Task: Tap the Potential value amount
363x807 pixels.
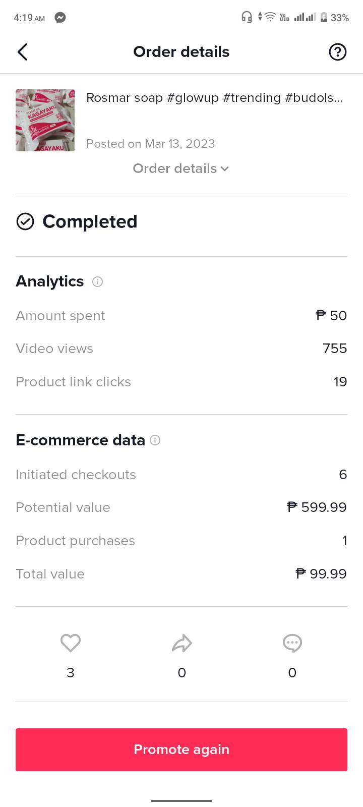Action: click(317, 507)
